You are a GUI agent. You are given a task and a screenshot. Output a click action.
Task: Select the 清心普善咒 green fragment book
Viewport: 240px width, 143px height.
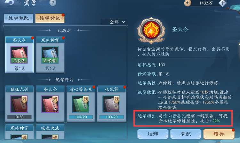tap(81, 104)
